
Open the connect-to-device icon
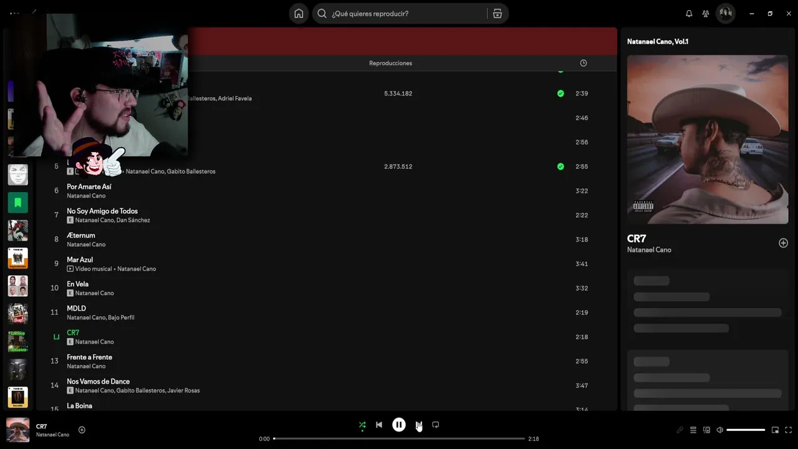706,430
